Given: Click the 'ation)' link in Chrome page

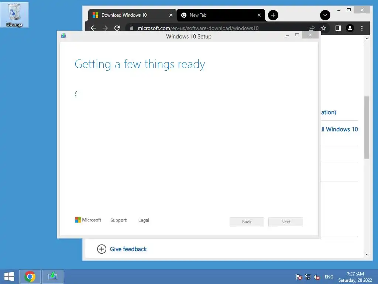Looking at the screenshot, I should click(329, 112).
